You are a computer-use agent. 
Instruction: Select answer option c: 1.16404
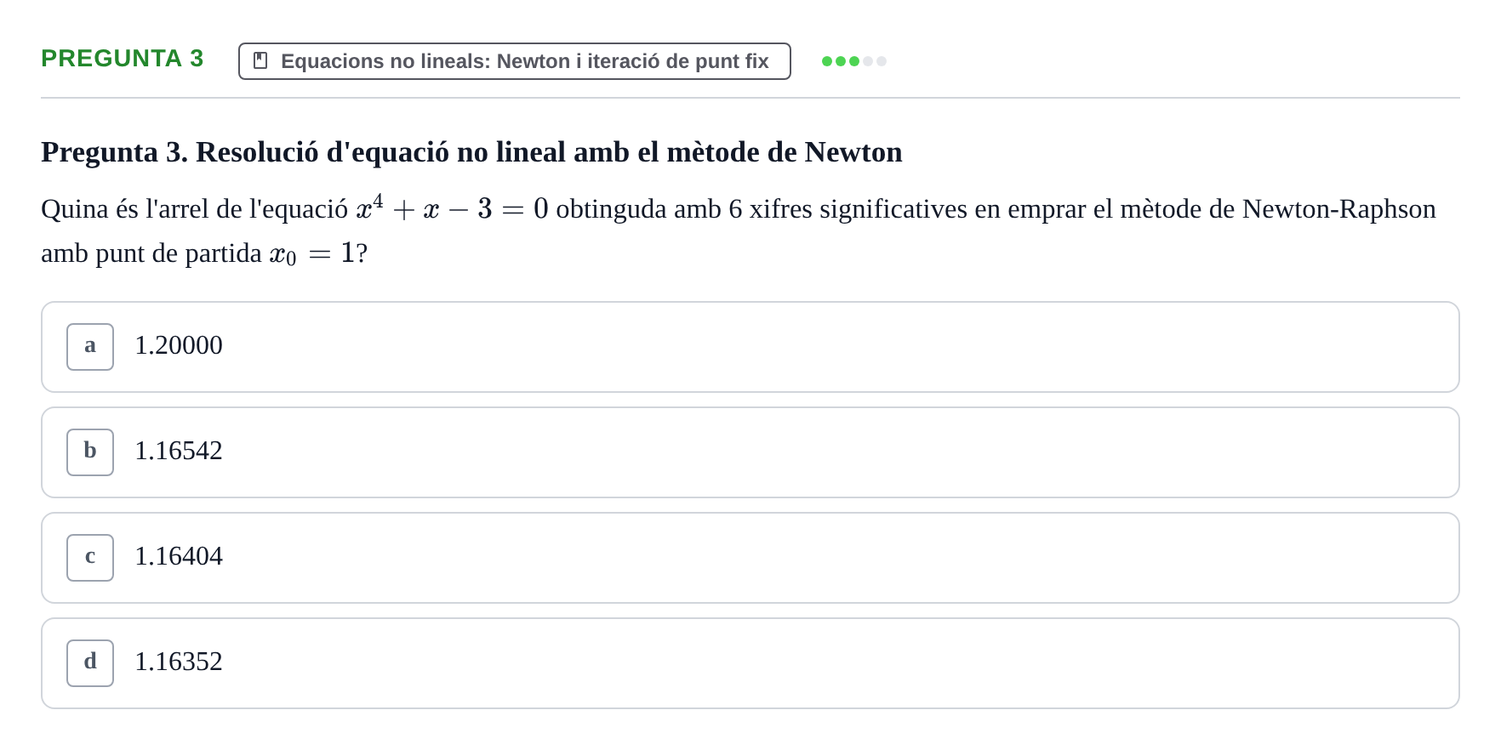[x=750, y=558]
